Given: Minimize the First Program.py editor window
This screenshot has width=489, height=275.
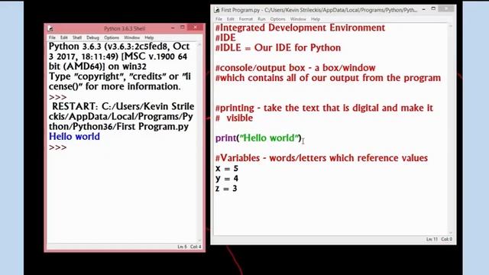Looking at the screenshot, I should [x=423, y=9].
